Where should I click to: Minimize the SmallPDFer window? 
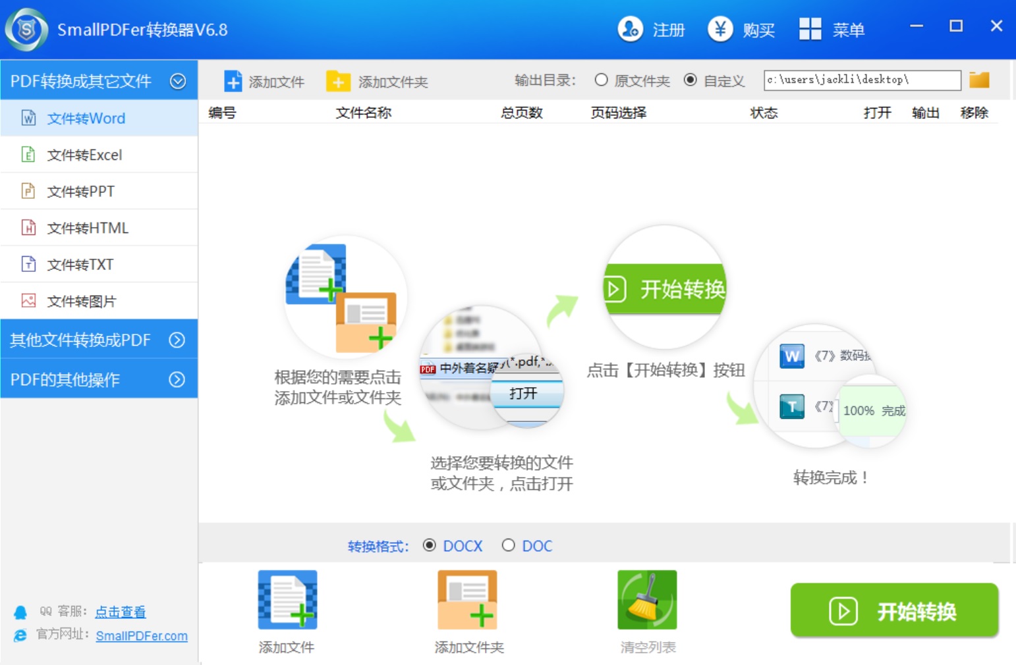coord(917,26)
